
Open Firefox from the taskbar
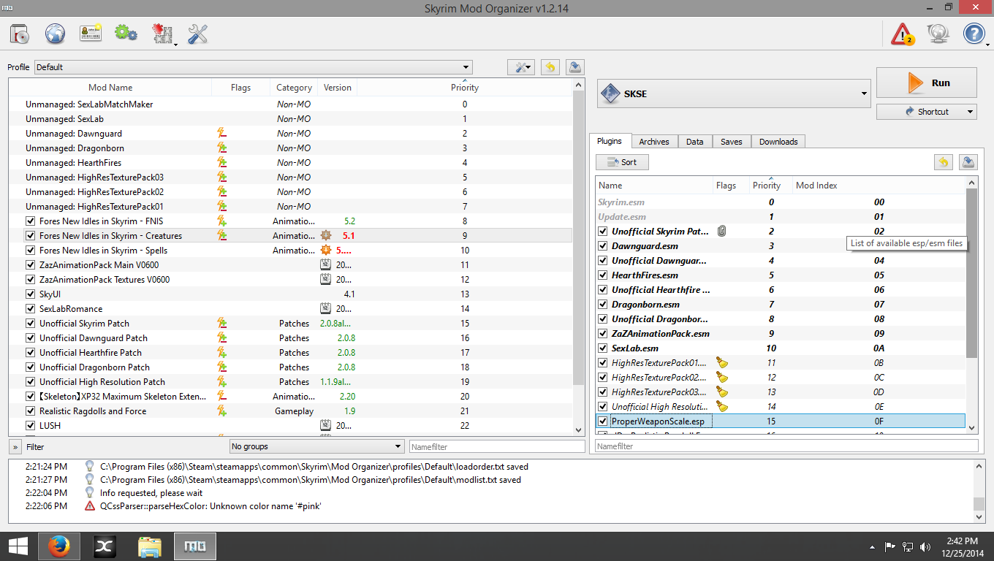pyautogui.click(x=59, y=546)
